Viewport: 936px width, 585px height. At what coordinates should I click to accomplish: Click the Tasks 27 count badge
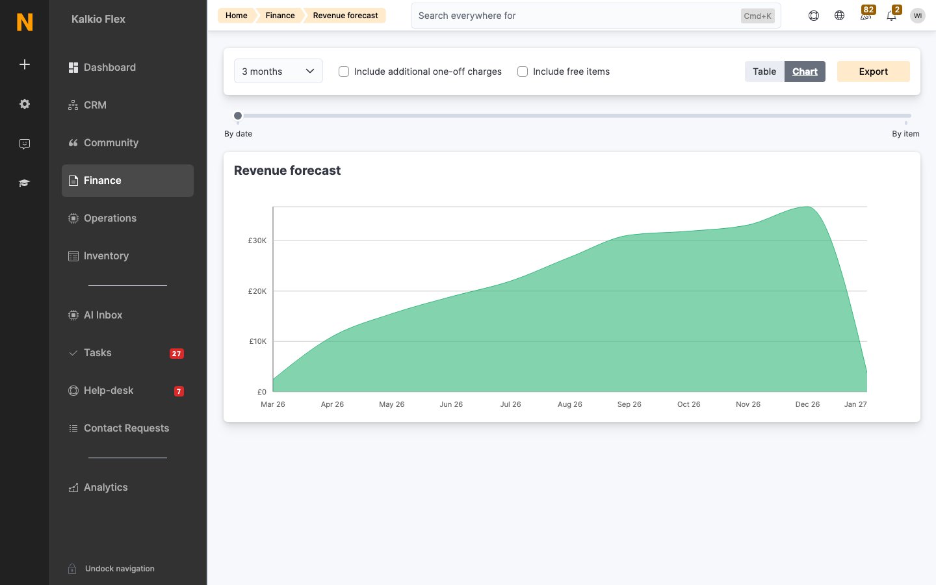[177, 354]
